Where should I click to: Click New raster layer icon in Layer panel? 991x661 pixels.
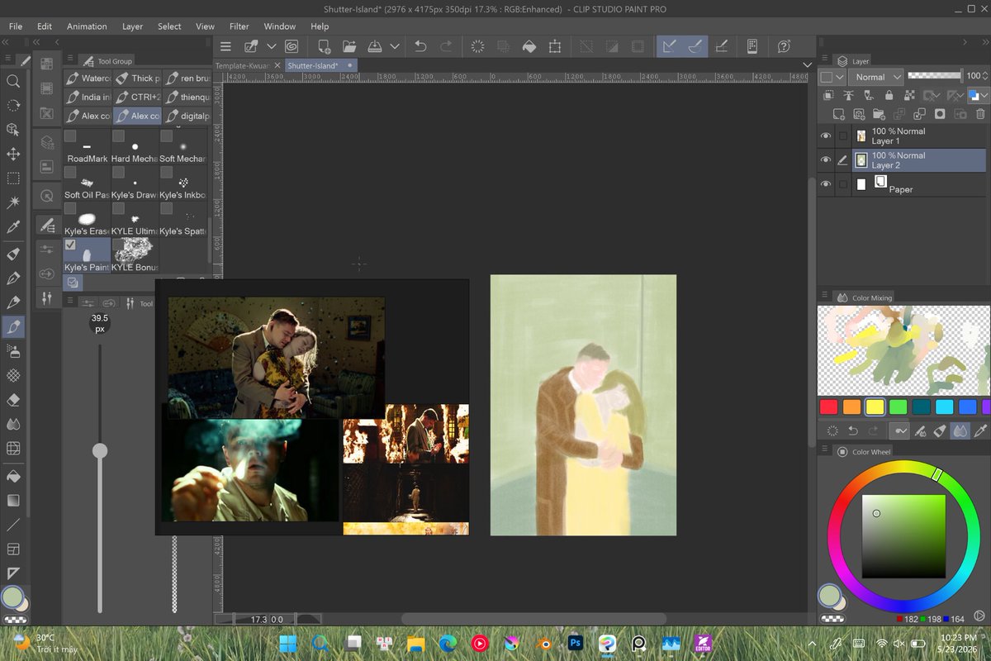[x=839, y=114]
